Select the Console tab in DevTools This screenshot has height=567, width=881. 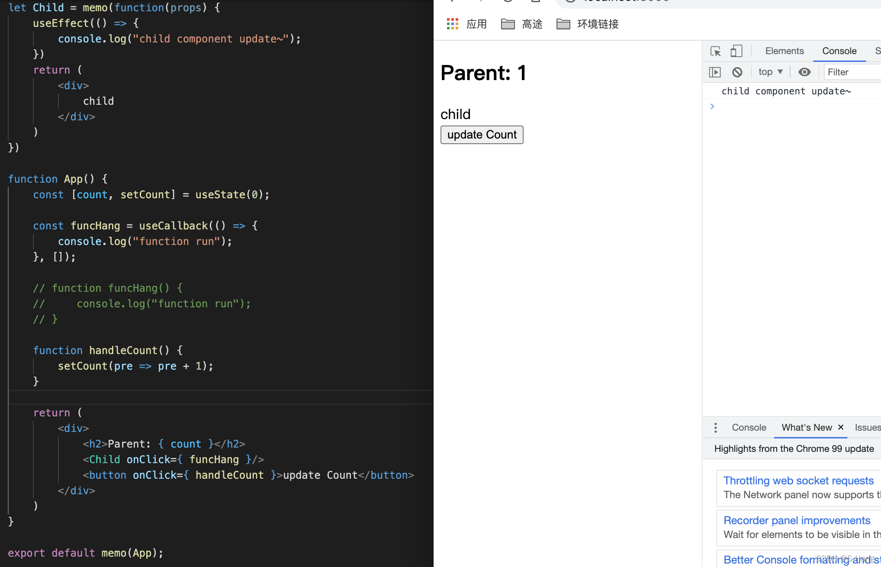click(x=839, y=51)
